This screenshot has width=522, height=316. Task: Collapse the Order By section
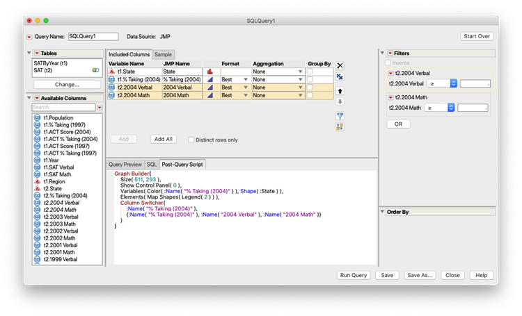tap(382, 212)
